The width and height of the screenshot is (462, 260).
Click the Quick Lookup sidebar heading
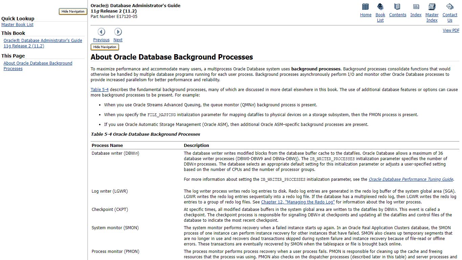[x=18, y=19]
